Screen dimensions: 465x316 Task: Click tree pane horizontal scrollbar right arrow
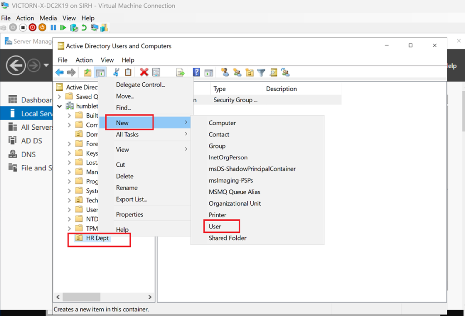point(150,297)
